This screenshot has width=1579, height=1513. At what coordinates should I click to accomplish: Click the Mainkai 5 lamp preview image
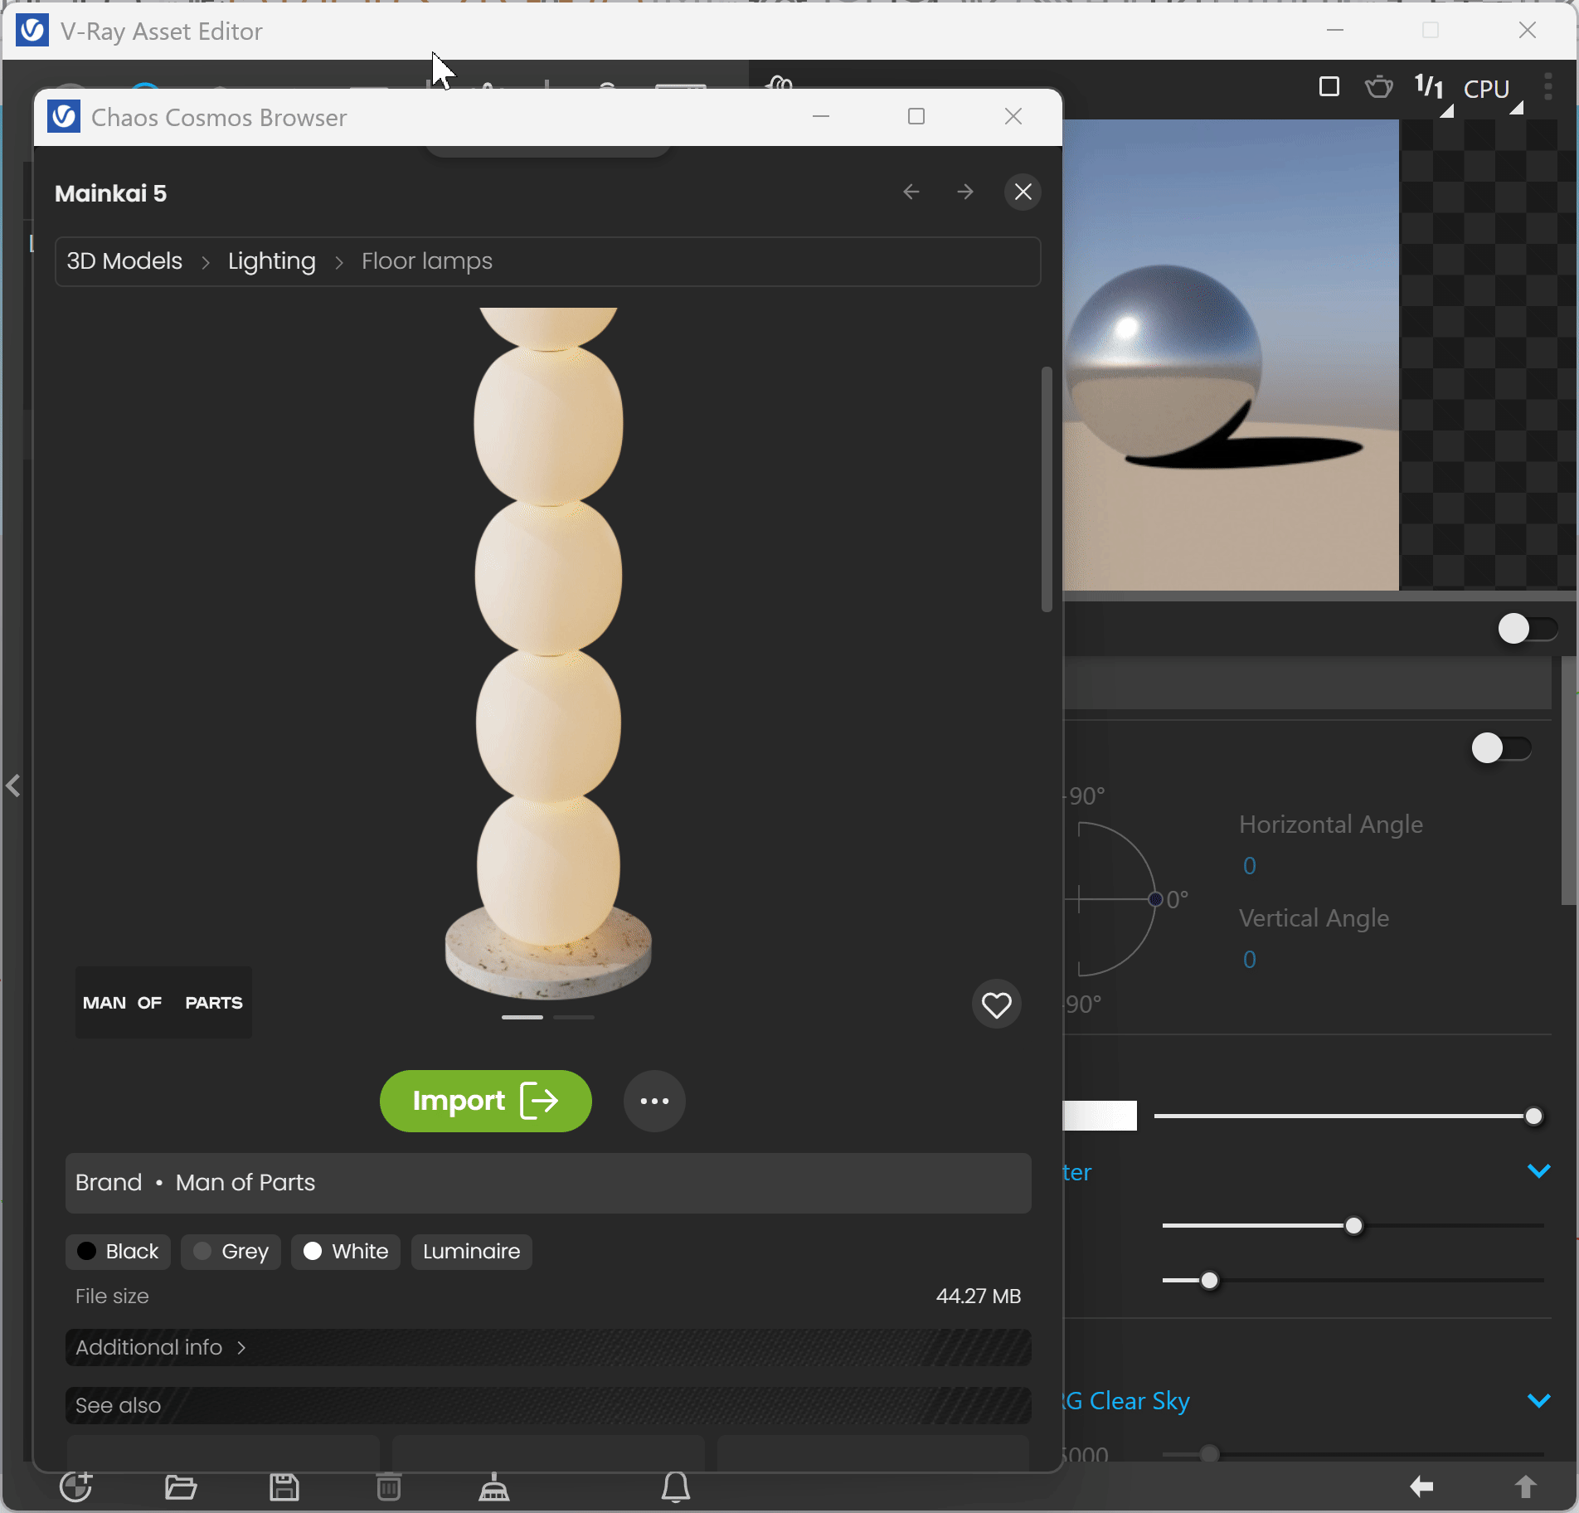548,654
